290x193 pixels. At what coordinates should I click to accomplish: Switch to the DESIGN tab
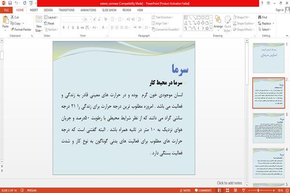pyautogui.click(x=48, y=10)
